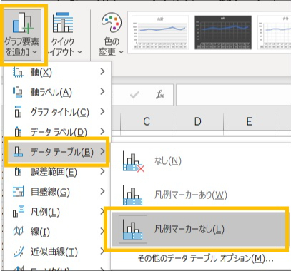
Task: Click the グラフ タイトル menu icon
Action: point(18,112)
